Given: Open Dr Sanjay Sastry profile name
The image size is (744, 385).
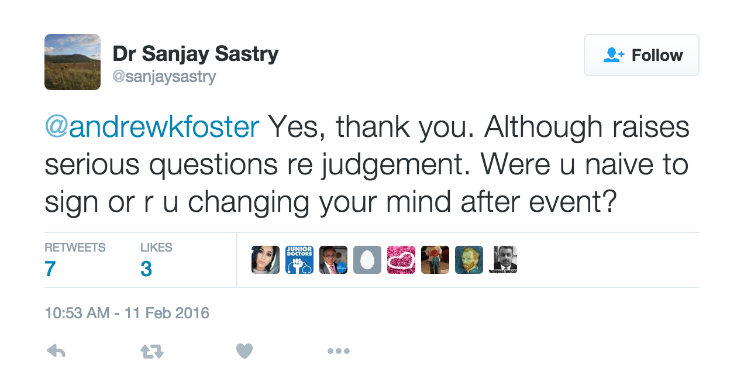Looking at the screenshot, I should click(x=195, y=54).
